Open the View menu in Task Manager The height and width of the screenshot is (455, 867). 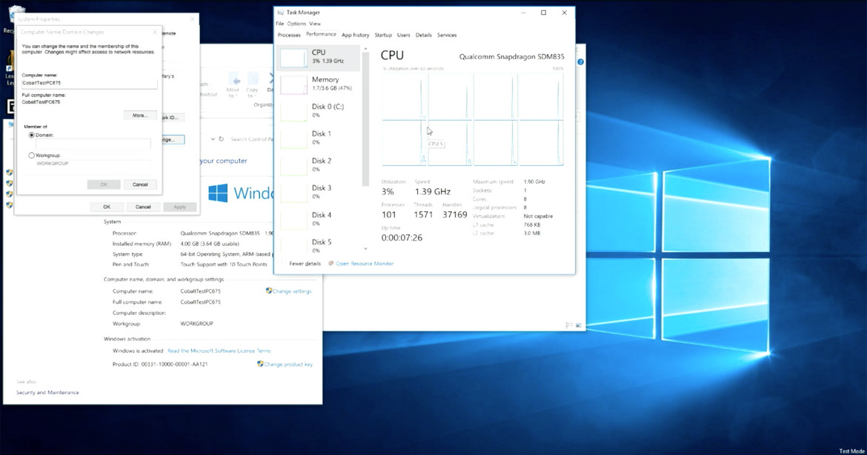315,24
